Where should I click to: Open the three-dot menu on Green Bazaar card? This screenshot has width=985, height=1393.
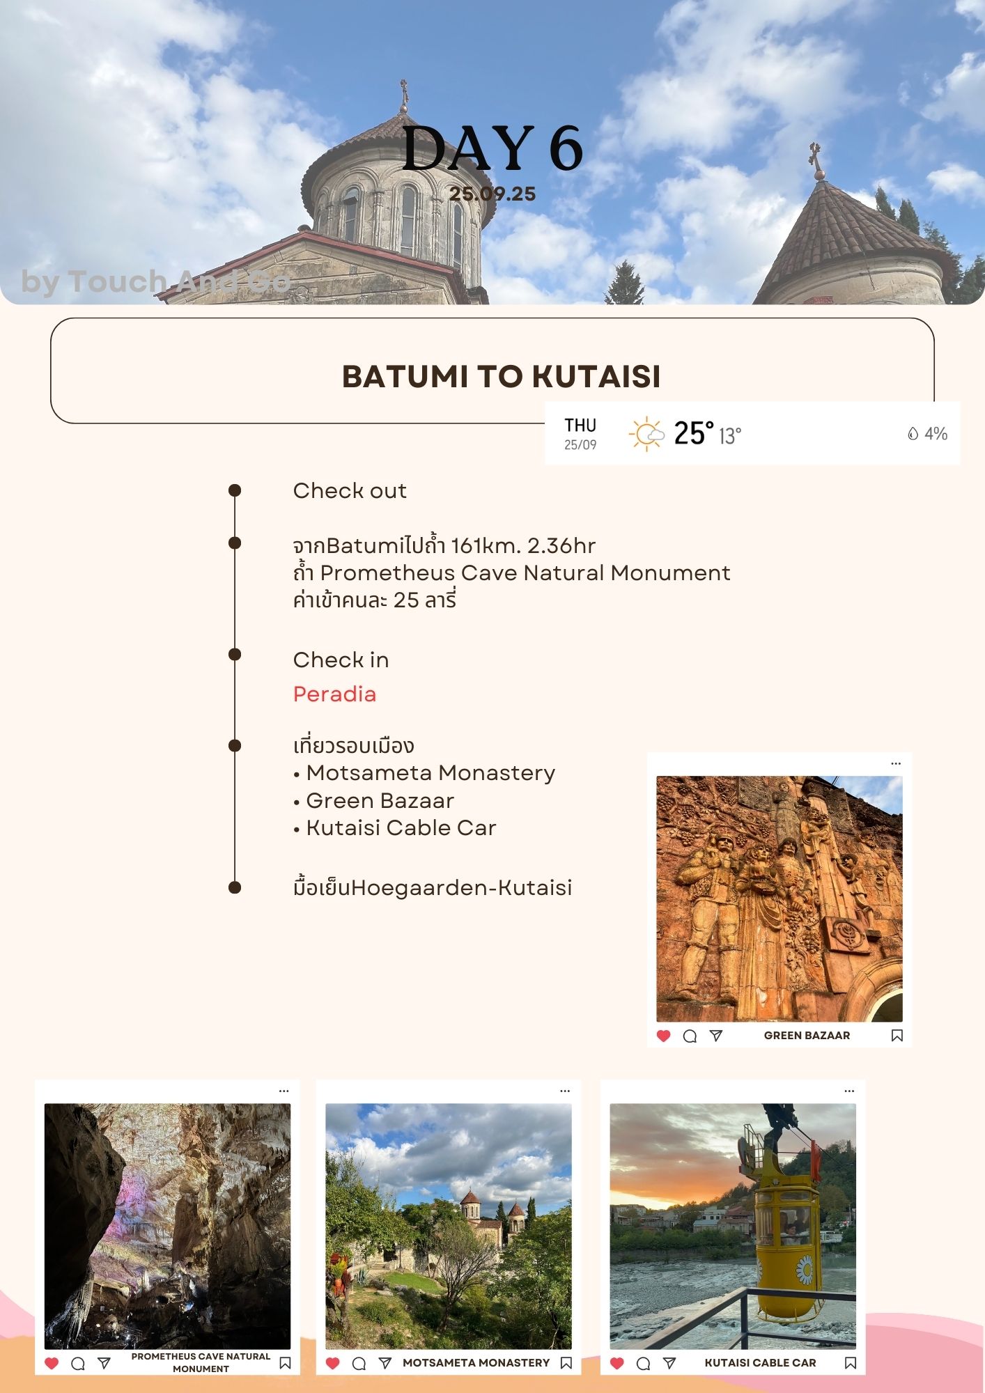pos(896,763)
